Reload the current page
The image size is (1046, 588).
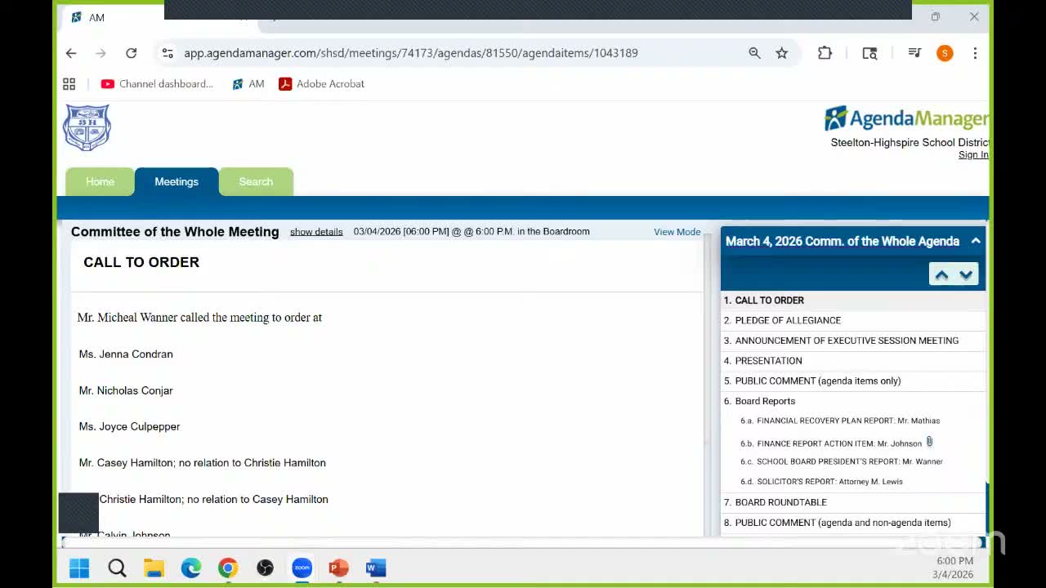(x=131, y=53)
